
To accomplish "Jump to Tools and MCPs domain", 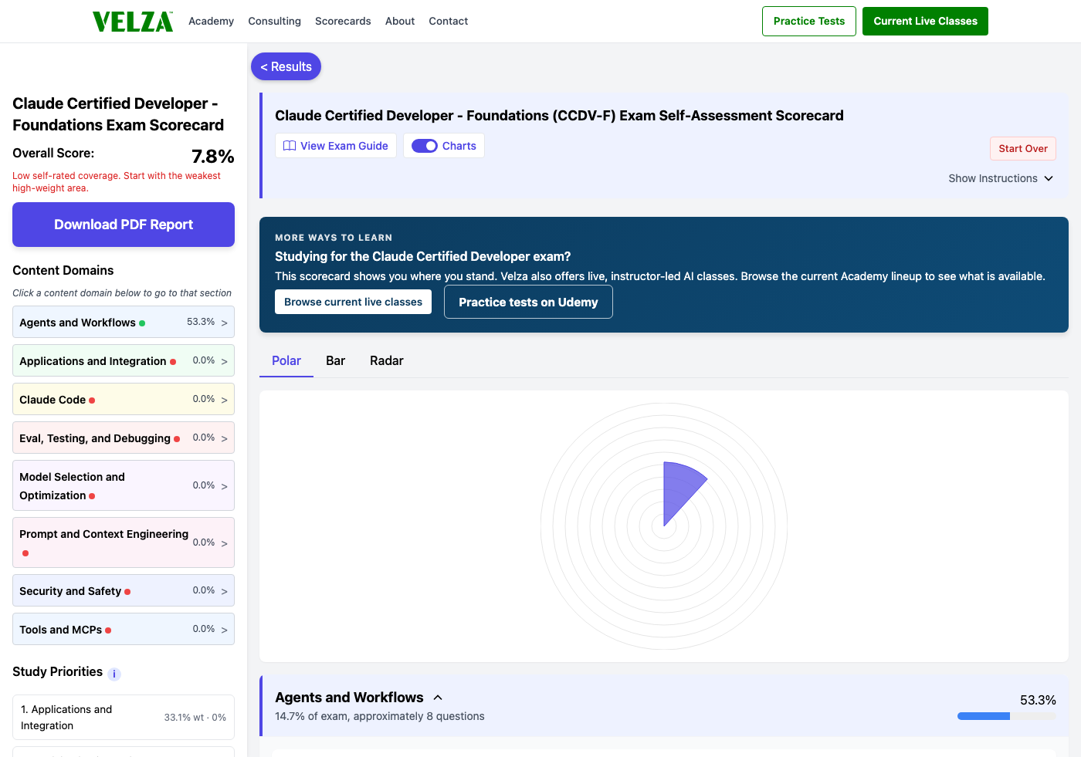I will pos(124,630).
